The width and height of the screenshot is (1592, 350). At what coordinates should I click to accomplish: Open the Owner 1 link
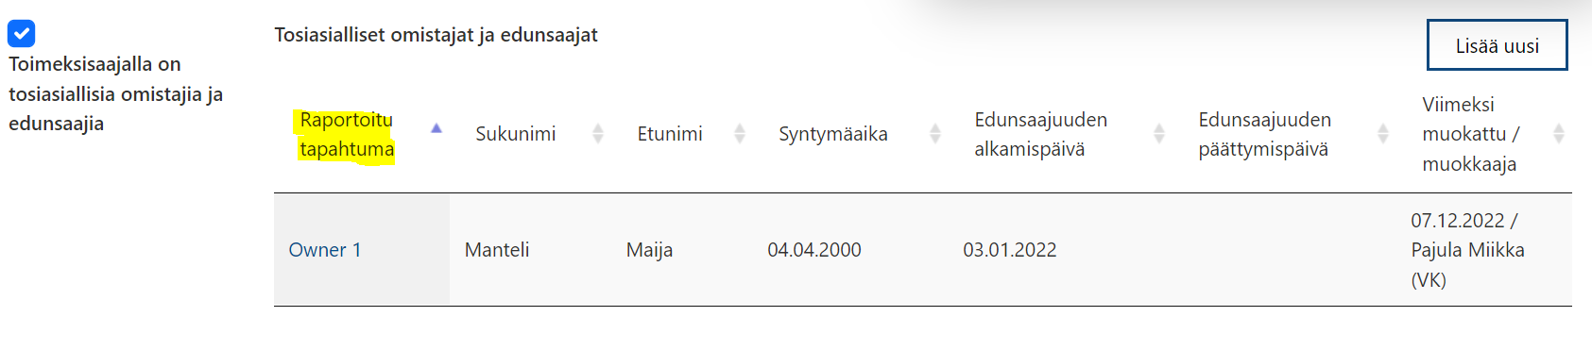pyautogui.click(x=324, y=250)
